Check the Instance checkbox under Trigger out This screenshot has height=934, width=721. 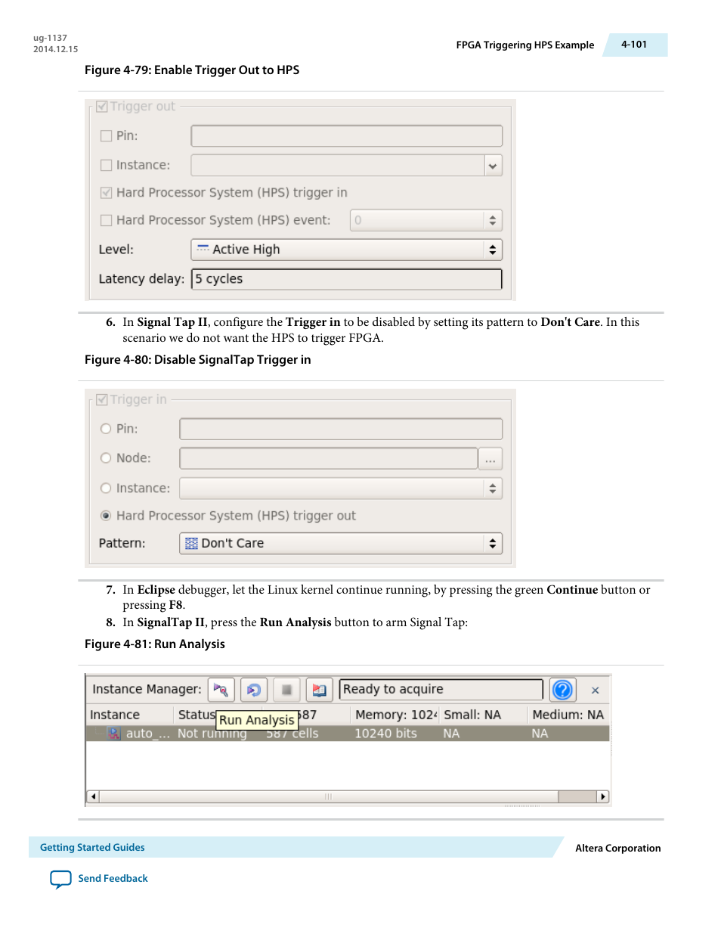(x=107, y=165)
